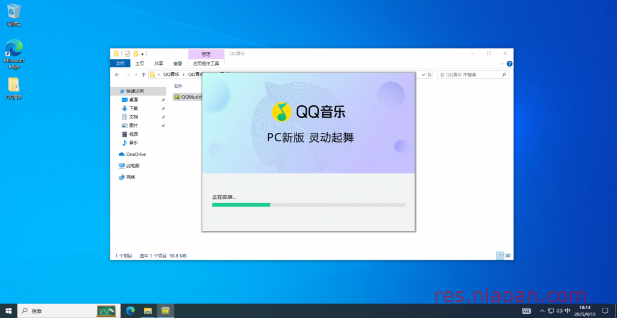Select 网络 in the navigation pane
The image size is (617, 318).
[127, 177]
